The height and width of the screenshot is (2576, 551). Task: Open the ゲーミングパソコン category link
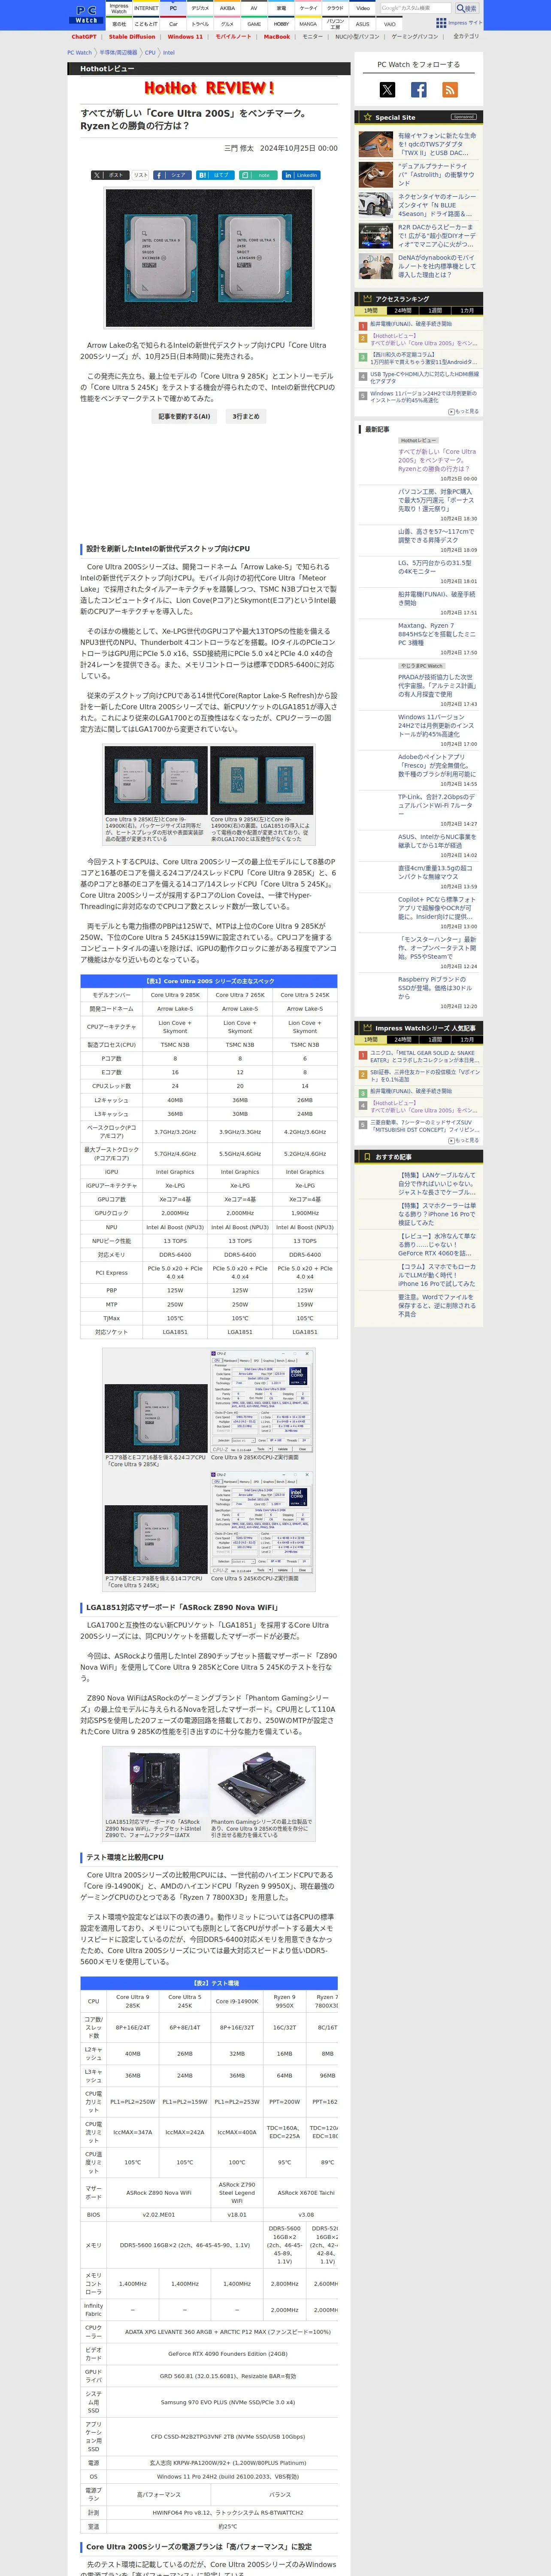coord(415,37)
